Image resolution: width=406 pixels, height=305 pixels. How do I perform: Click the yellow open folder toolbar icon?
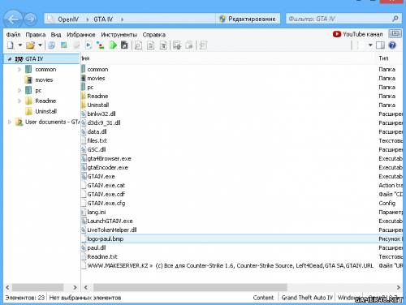pos(30,45)
